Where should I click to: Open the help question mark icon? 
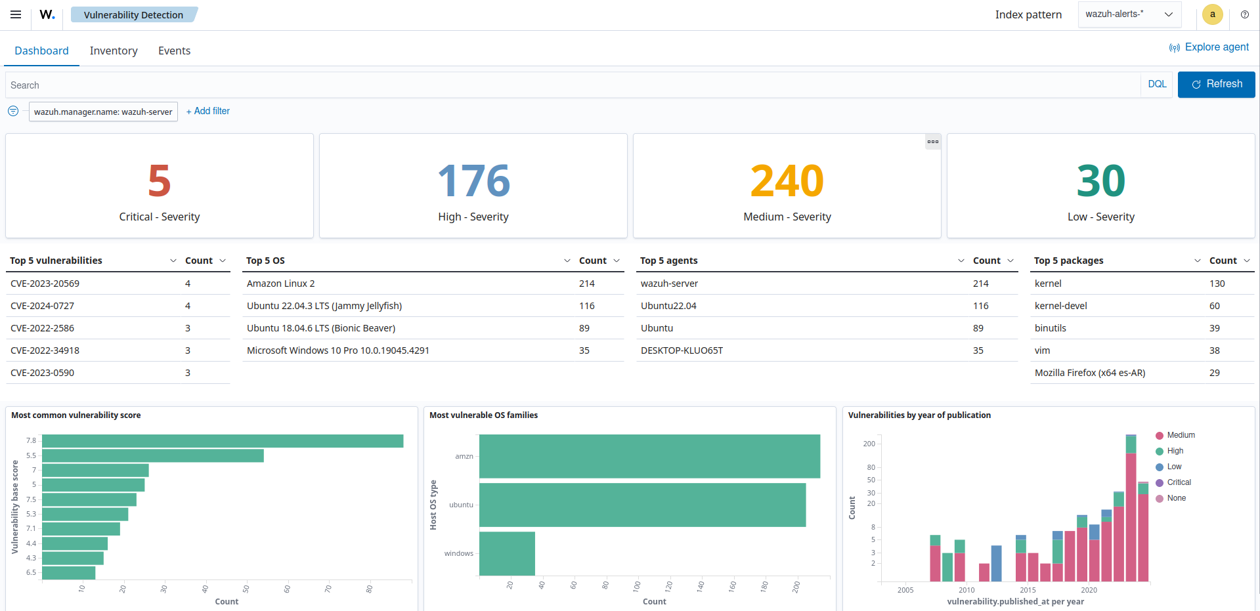click(x=1244, y=14)
